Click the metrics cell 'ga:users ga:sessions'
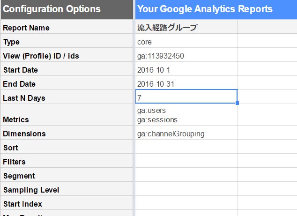Screen dimensions: 297x216 pos(186,115)
